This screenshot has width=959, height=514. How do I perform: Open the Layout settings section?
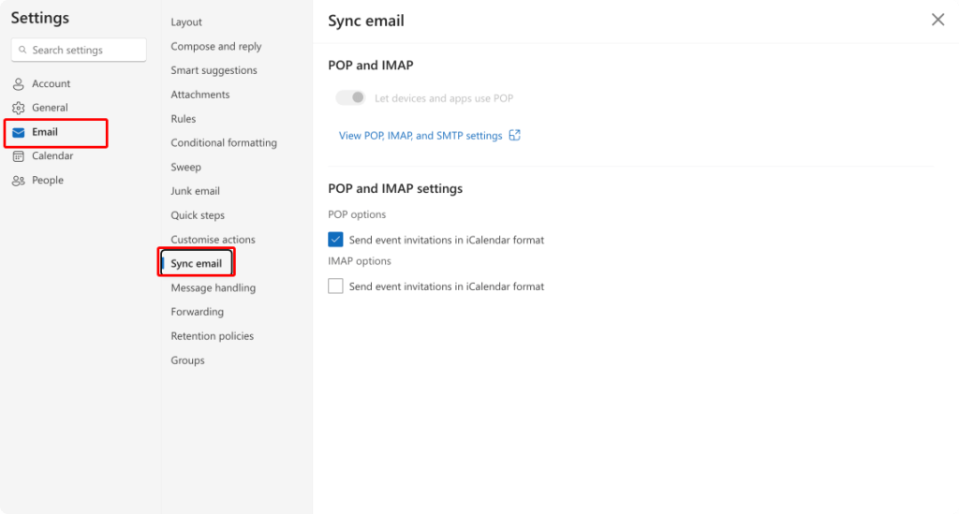[186, 22]
